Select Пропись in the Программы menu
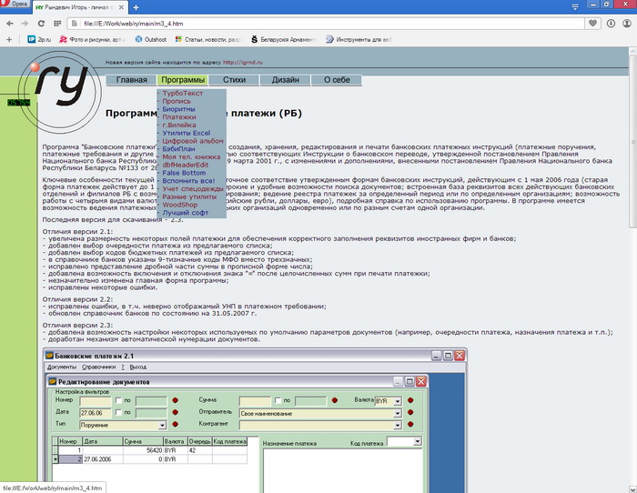Screen dimensions: 637x493 (177, 101)
